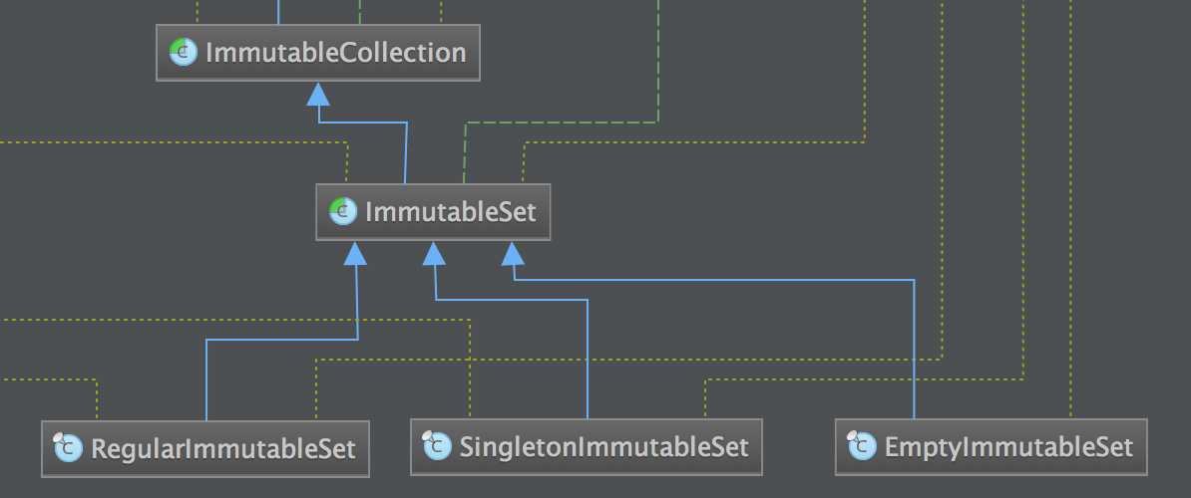
Task: Click the middle arrowhead under ImmutableSet
Action: [434, 253]
